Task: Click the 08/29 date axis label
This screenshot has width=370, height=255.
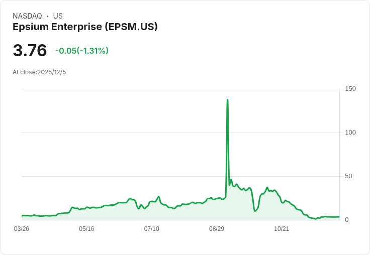Action: click(217, 229)
